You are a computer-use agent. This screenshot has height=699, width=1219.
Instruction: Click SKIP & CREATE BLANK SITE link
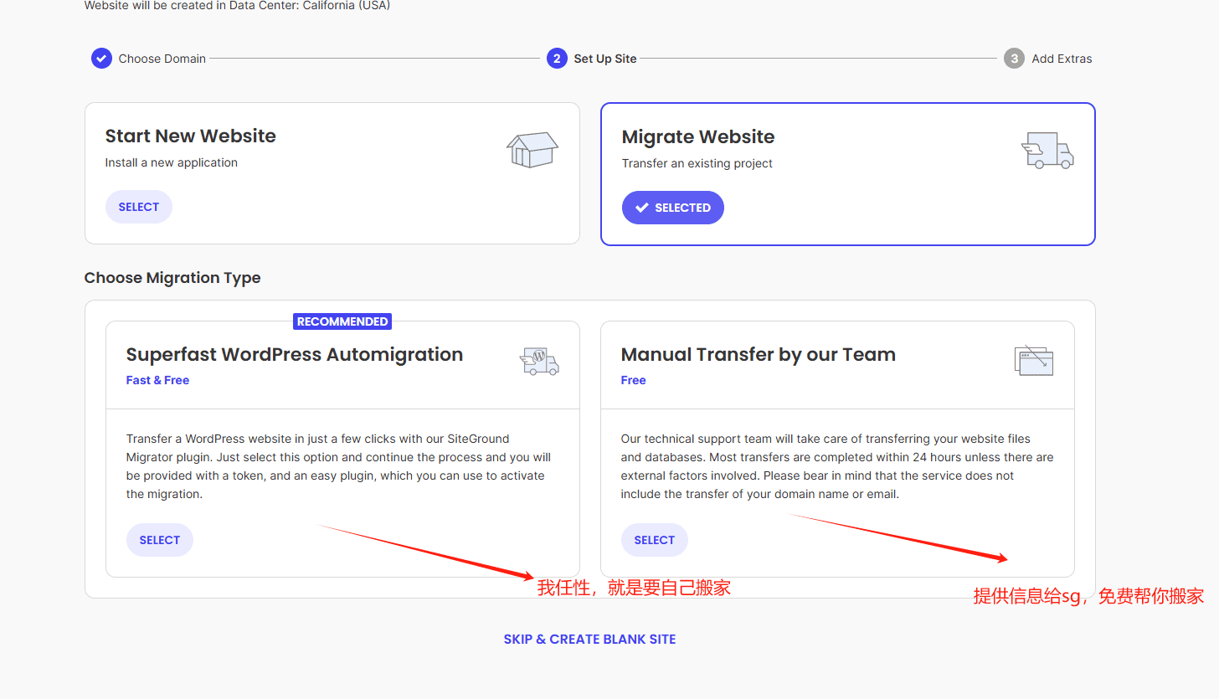click(x=589, y=640)
